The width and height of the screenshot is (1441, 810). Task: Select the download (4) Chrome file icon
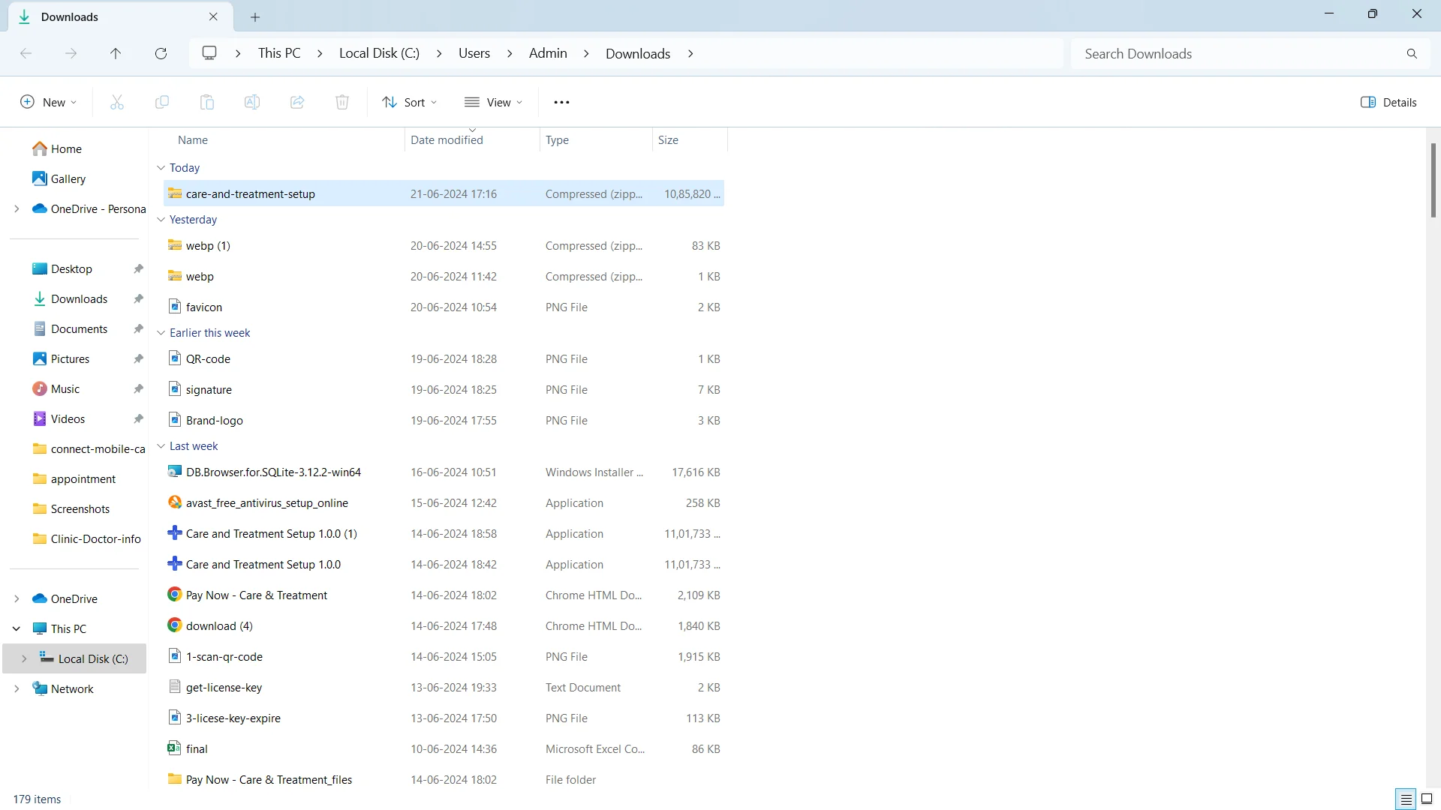pos(175,625)
